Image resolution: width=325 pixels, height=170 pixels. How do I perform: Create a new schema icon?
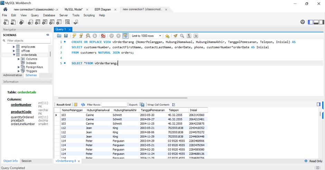click(30, 22)
